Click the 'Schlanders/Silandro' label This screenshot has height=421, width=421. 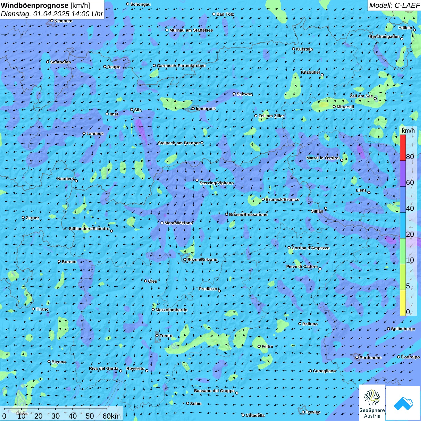tap(89, 229)
